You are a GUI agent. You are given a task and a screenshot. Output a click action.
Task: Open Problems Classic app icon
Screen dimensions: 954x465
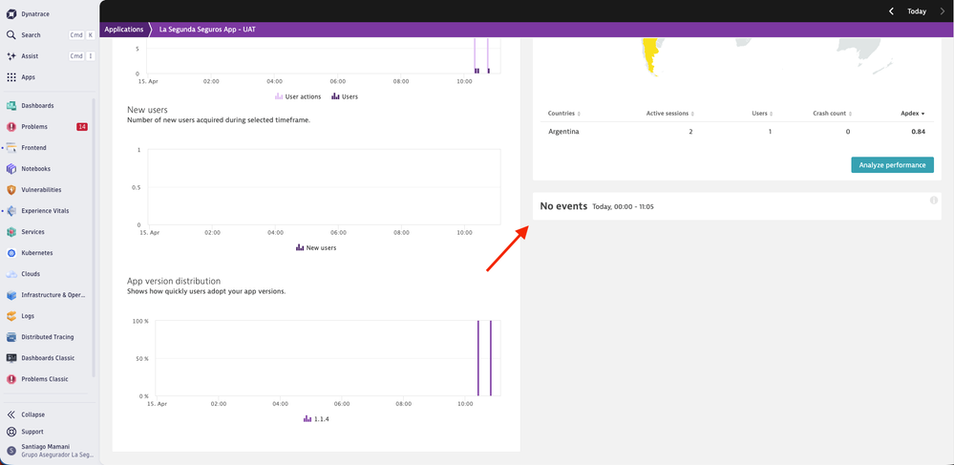tap(11, 379)
